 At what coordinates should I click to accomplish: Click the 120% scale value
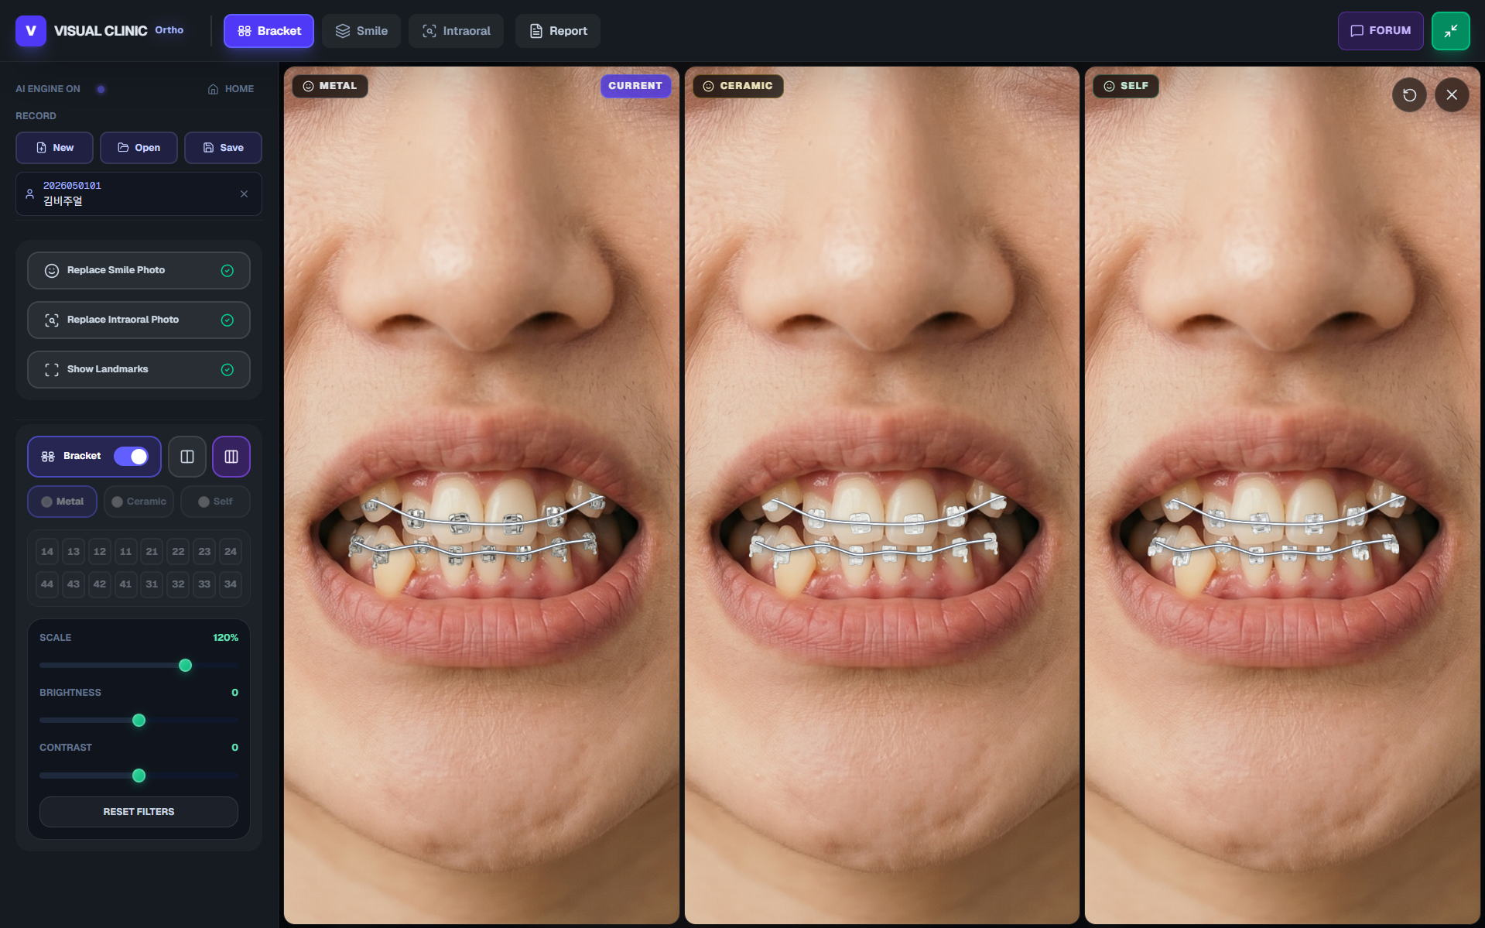pyautogui.click(x=225, y=638)
